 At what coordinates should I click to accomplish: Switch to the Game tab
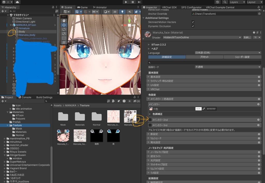(83, 7)
